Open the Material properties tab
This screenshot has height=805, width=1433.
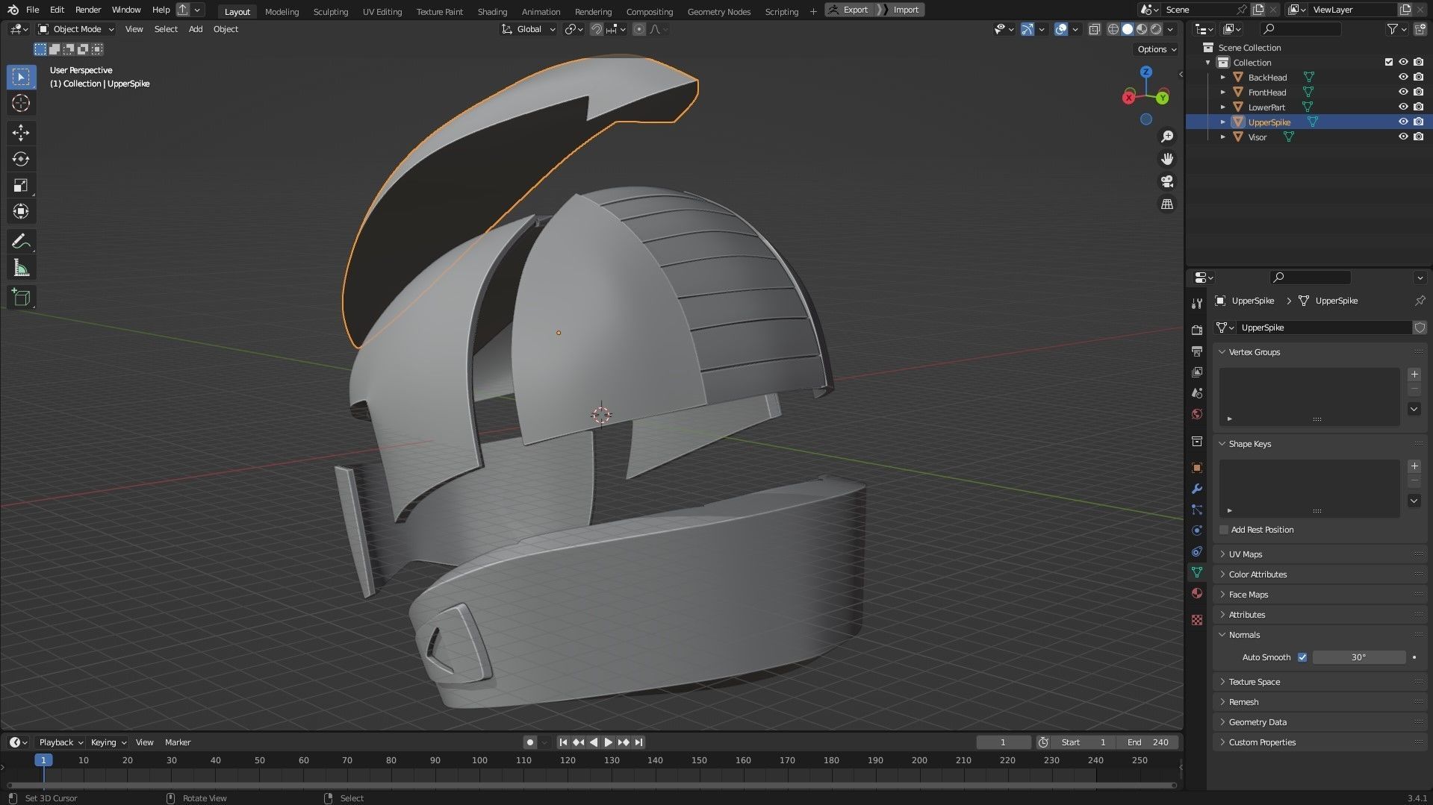pos(1197,593)
